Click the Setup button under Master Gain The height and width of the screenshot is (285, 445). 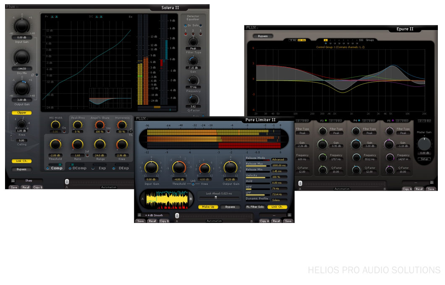point(424,159)
